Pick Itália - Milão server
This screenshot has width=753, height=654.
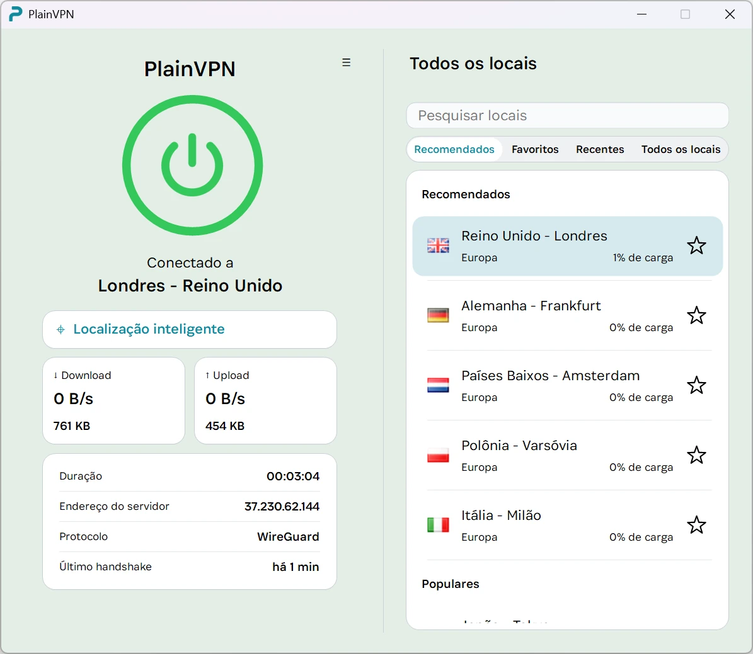568,525
